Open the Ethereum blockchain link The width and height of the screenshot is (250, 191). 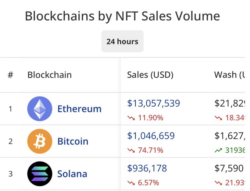point(79,109)
